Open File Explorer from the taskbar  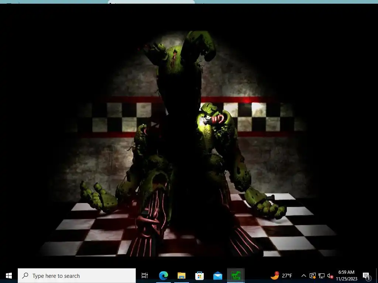[182, 276]
